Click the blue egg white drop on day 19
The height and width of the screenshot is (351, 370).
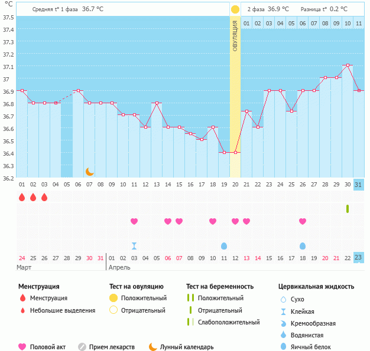pyautogui.click(x=224, y=246)
